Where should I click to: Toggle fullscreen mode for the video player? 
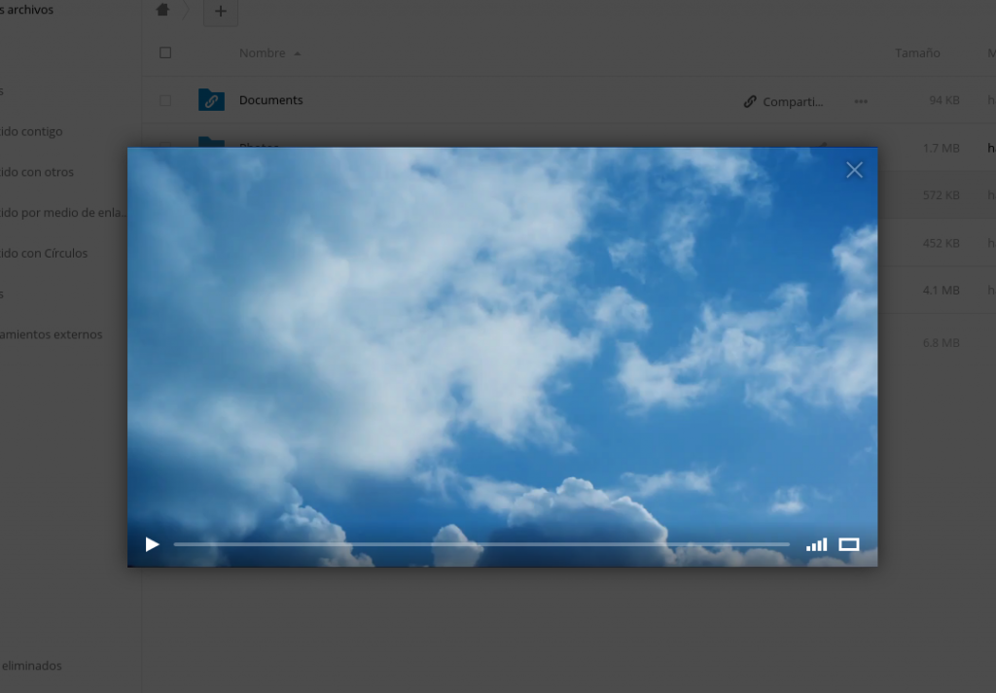pyautogui.click(x=848, y=544)
